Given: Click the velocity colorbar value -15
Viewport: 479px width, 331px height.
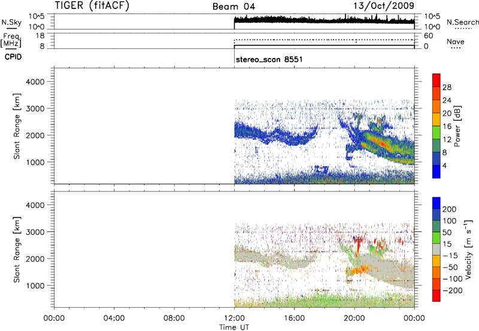Looking at the screenshot, I should coord(450,255).
